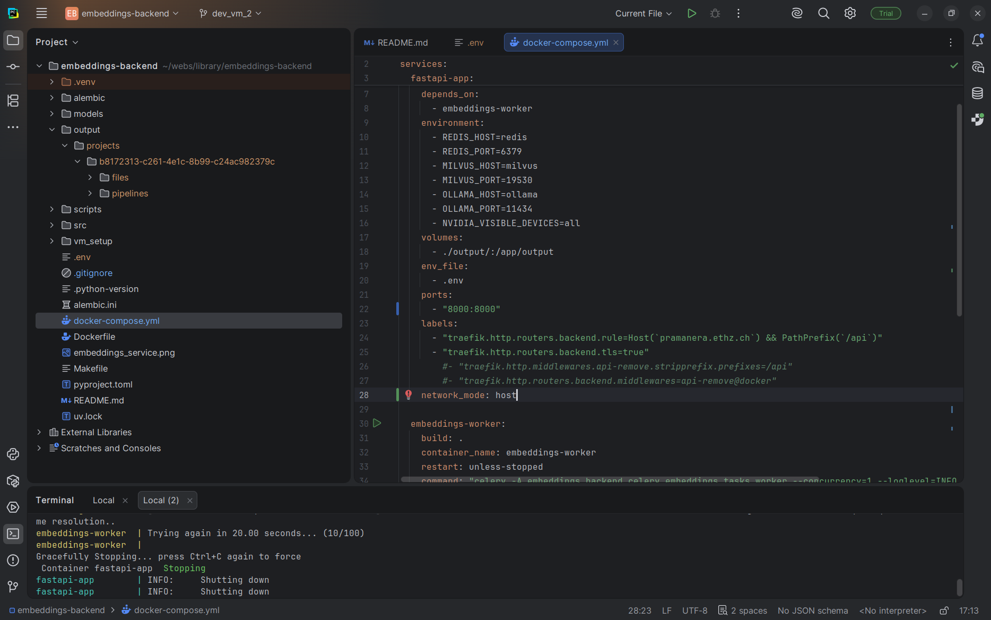Select Local (2) terminal tab
Screen dimensions: 991x620
point(161,500)
